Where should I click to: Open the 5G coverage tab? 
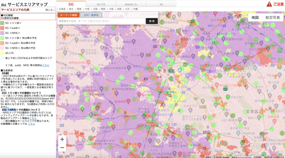71,4
